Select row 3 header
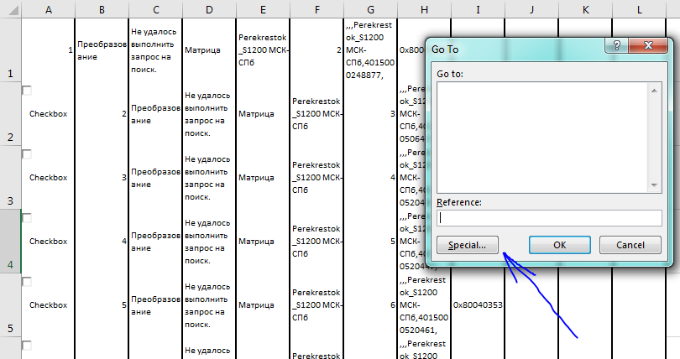The width and height of the screenshot is (680, 359). [x=10, y=177]
